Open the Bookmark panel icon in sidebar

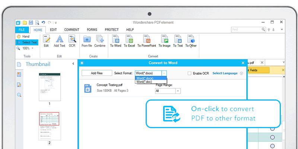(19, 74)
